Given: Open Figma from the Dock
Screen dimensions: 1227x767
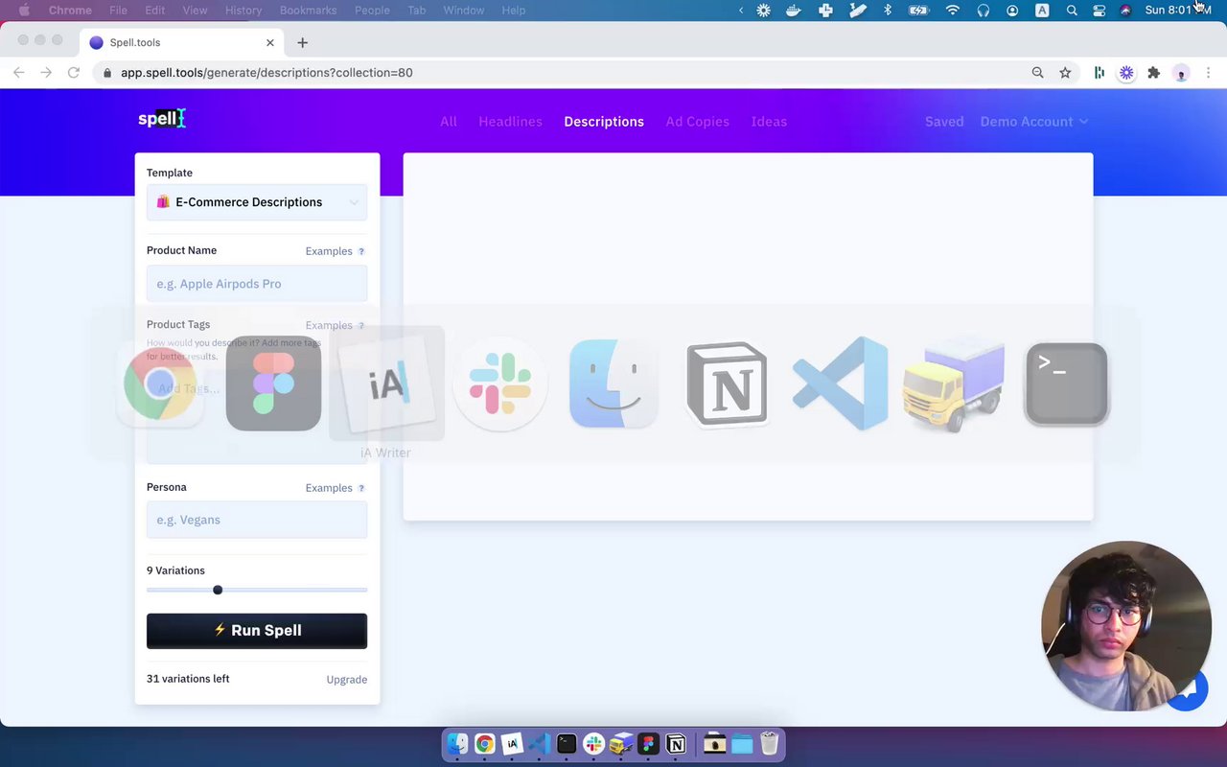Looking at the screenshot, I should tap(649, 744).
